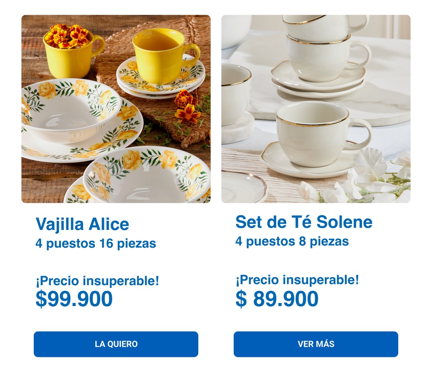Click the $ 89.900 price
The width and height of the screenshot is (432, 372).
(277, 299)
